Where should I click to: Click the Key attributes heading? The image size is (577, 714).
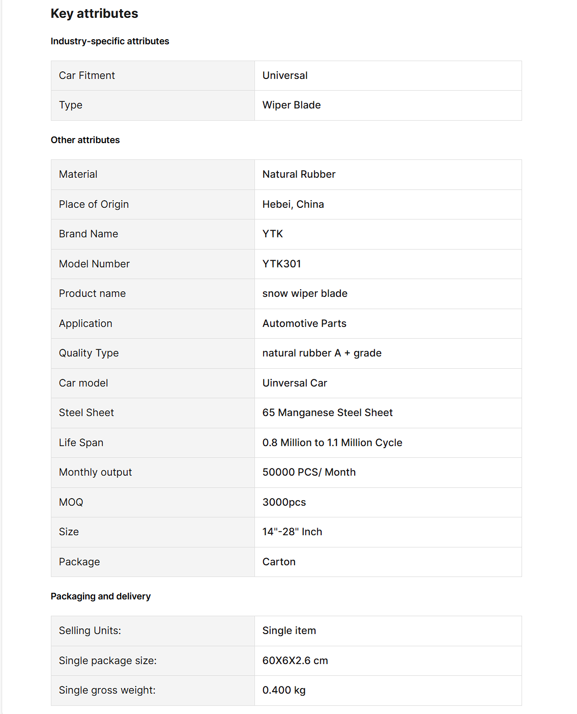[94, 14]
